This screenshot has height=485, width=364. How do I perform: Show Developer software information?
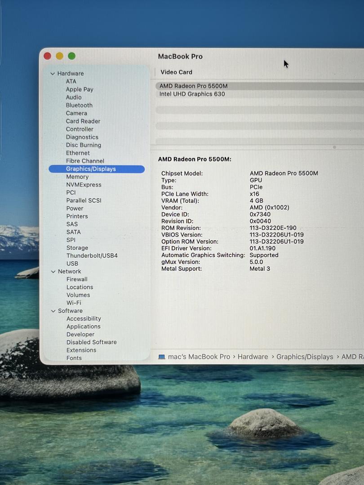(x=80, y=335)
